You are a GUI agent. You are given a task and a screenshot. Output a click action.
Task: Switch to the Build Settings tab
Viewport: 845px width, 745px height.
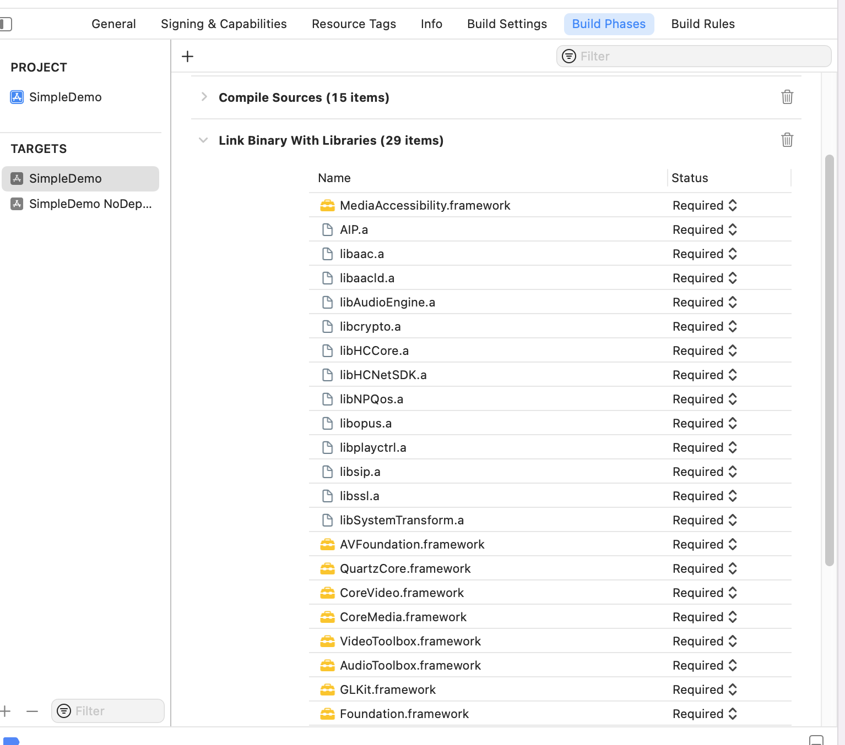[x=507, y=24]
